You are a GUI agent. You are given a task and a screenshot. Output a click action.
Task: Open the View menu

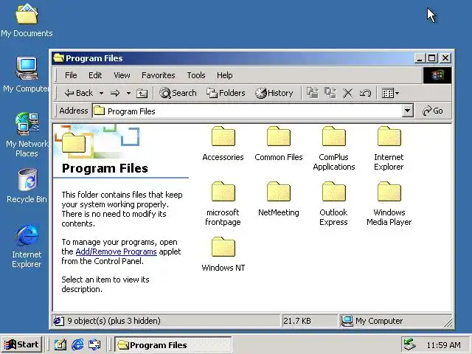[x=122, y=75]
